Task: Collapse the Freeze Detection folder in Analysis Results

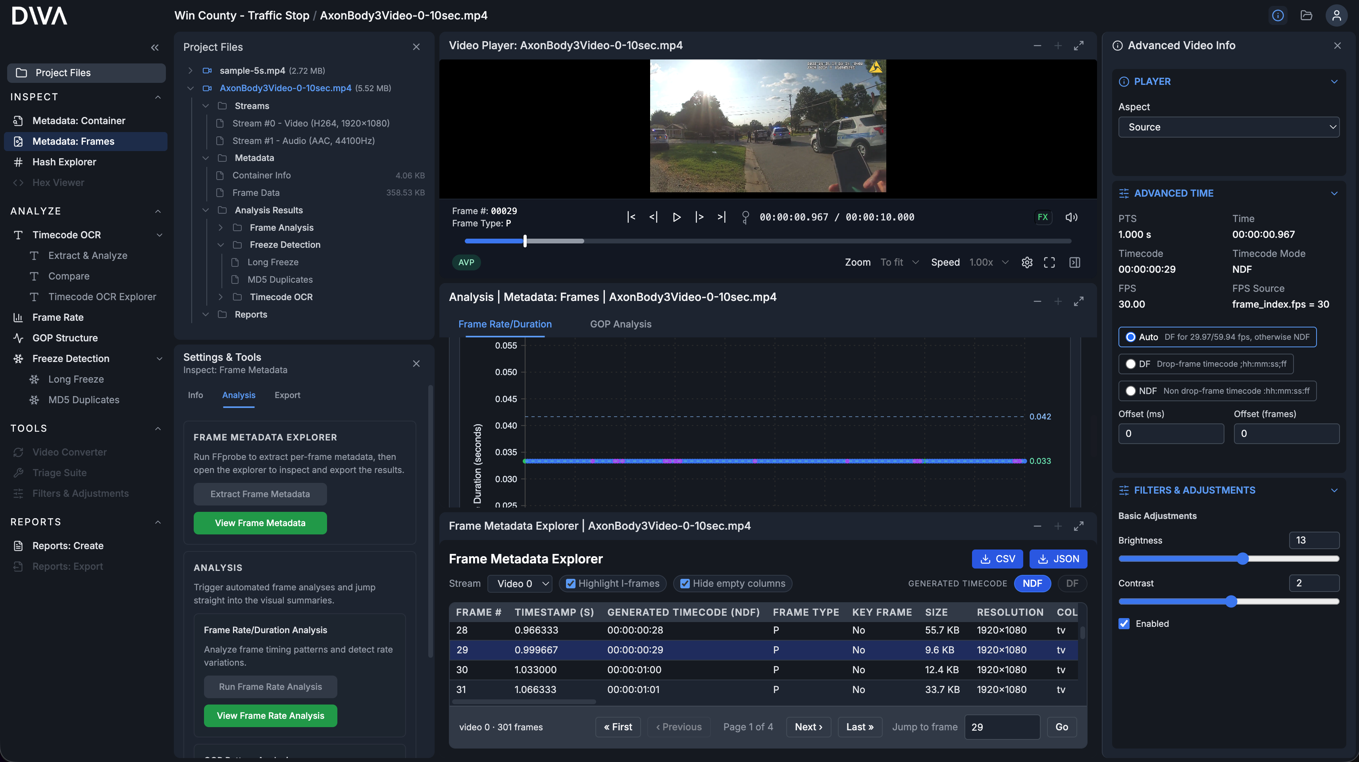Action: 221,245
